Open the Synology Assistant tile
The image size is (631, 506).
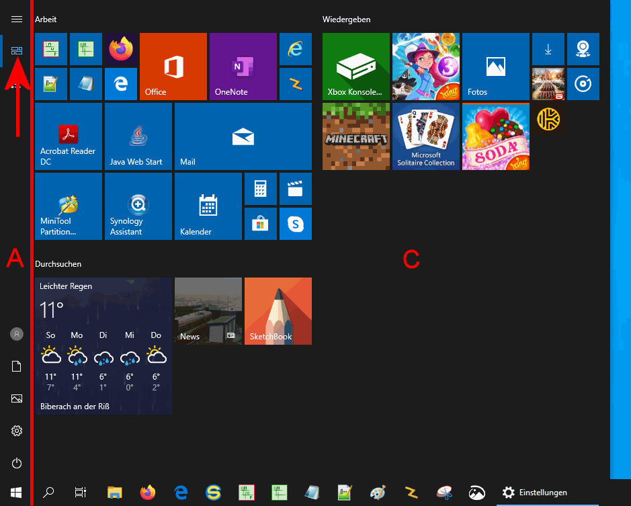coord(138,206)
